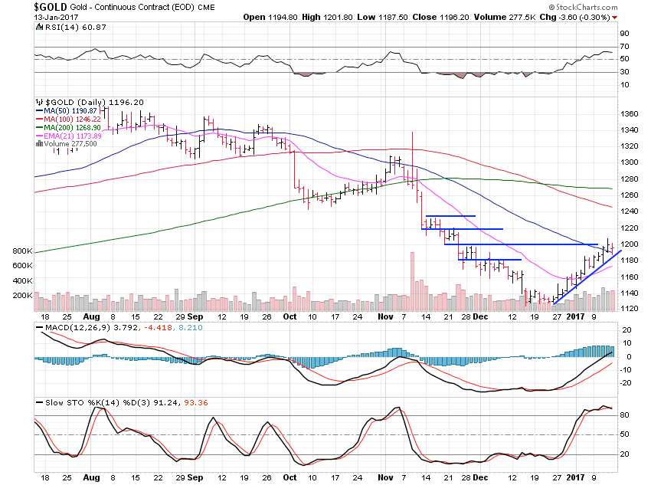Image resolution: width=651 pixels, height=485 pixels.
Task: Click the MA(100) 1246.22 legend text
Action: coord(72,120)
